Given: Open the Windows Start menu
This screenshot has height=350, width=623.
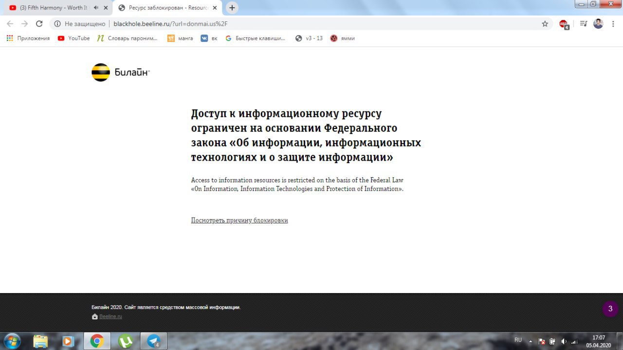Looking at the screenshot, I should point(12,341).
